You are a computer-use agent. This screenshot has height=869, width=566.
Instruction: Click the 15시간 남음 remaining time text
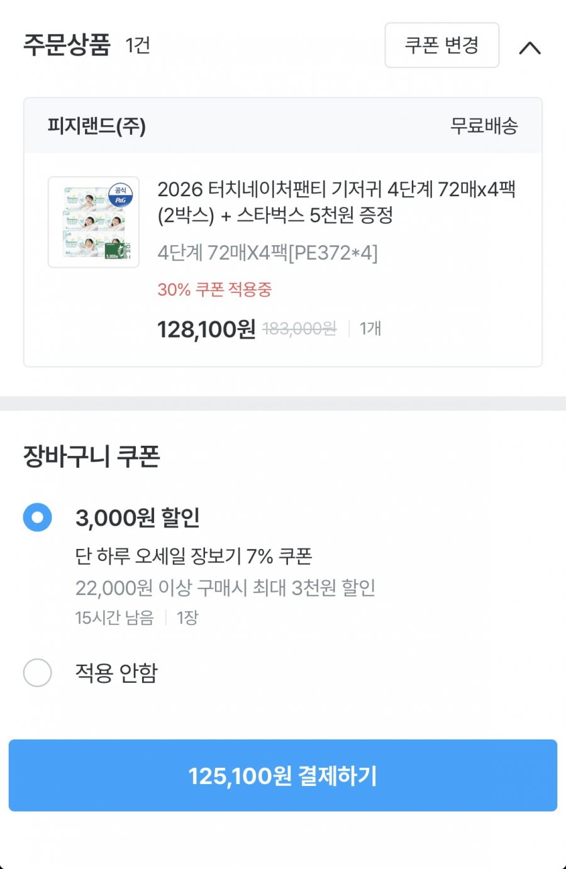tap(114, 617)
